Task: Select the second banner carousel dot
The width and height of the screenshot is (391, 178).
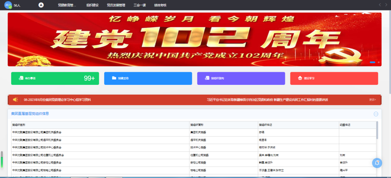Action: [379, 62]
